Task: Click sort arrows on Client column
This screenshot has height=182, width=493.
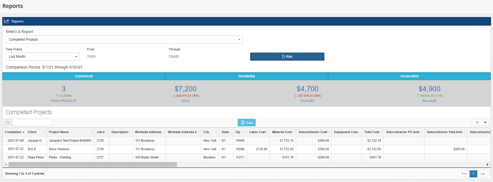Action: [45, 132]
